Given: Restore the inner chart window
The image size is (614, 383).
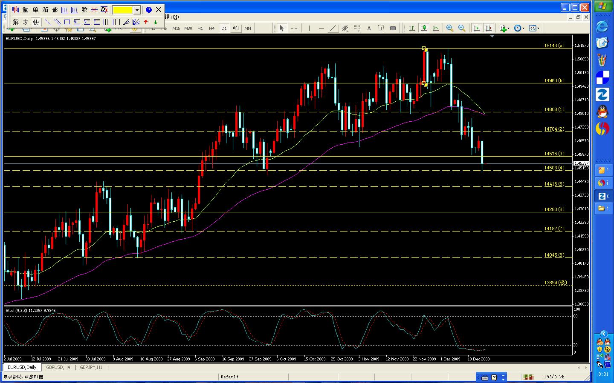Looking at the screenshot, I should [579, 17].
